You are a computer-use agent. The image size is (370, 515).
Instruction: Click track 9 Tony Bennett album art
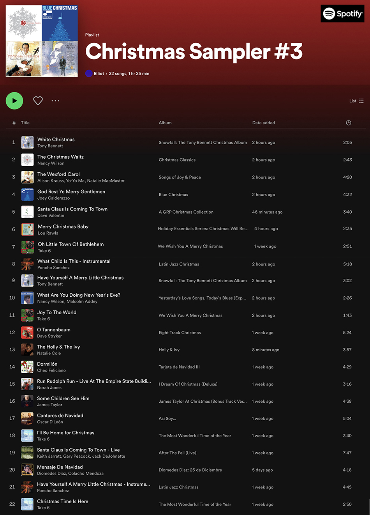coord(27,281)
